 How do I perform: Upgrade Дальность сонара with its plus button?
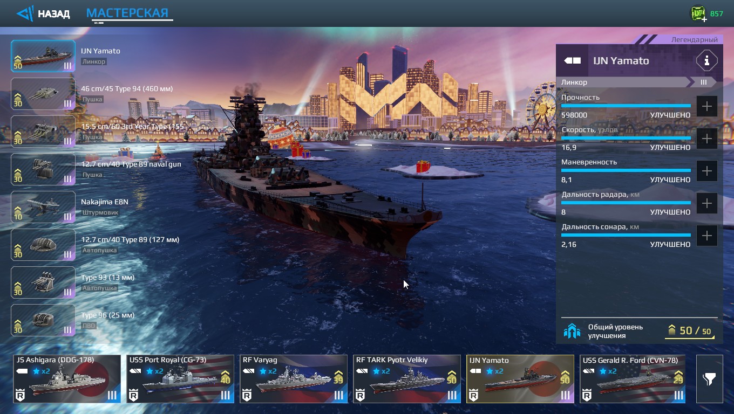(x=707, y=236)
